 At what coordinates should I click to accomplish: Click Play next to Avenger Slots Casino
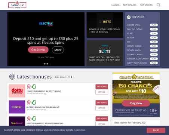(x=154, y=59)
